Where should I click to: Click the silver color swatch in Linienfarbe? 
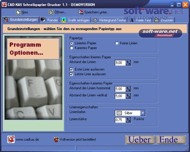coord(119,113)
